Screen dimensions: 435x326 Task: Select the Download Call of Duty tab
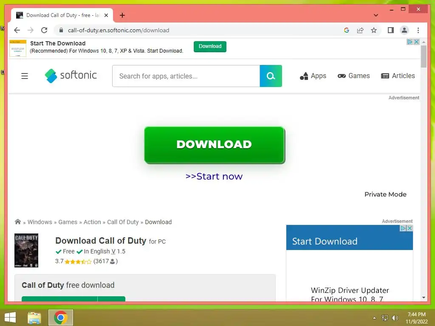[x=62, y=16]
